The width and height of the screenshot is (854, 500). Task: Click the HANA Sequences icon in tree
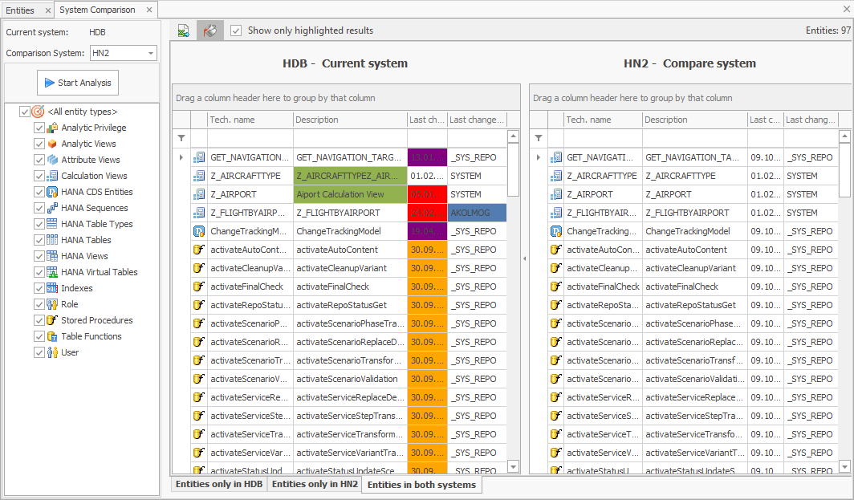click(53, 208)
